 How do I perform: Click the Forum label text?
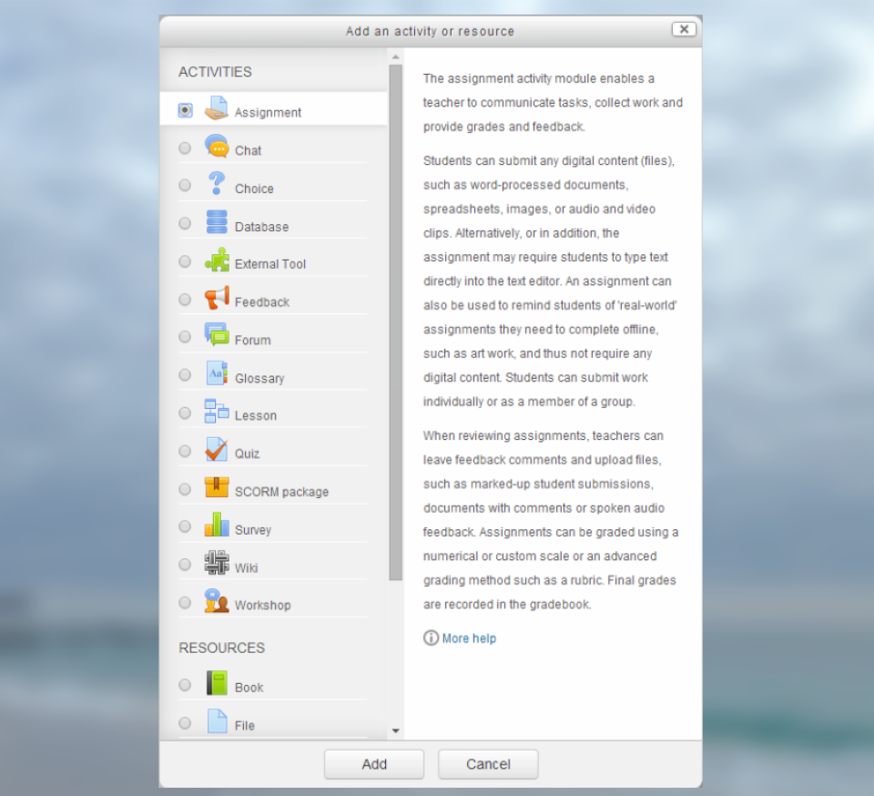(x=253, y=340)
